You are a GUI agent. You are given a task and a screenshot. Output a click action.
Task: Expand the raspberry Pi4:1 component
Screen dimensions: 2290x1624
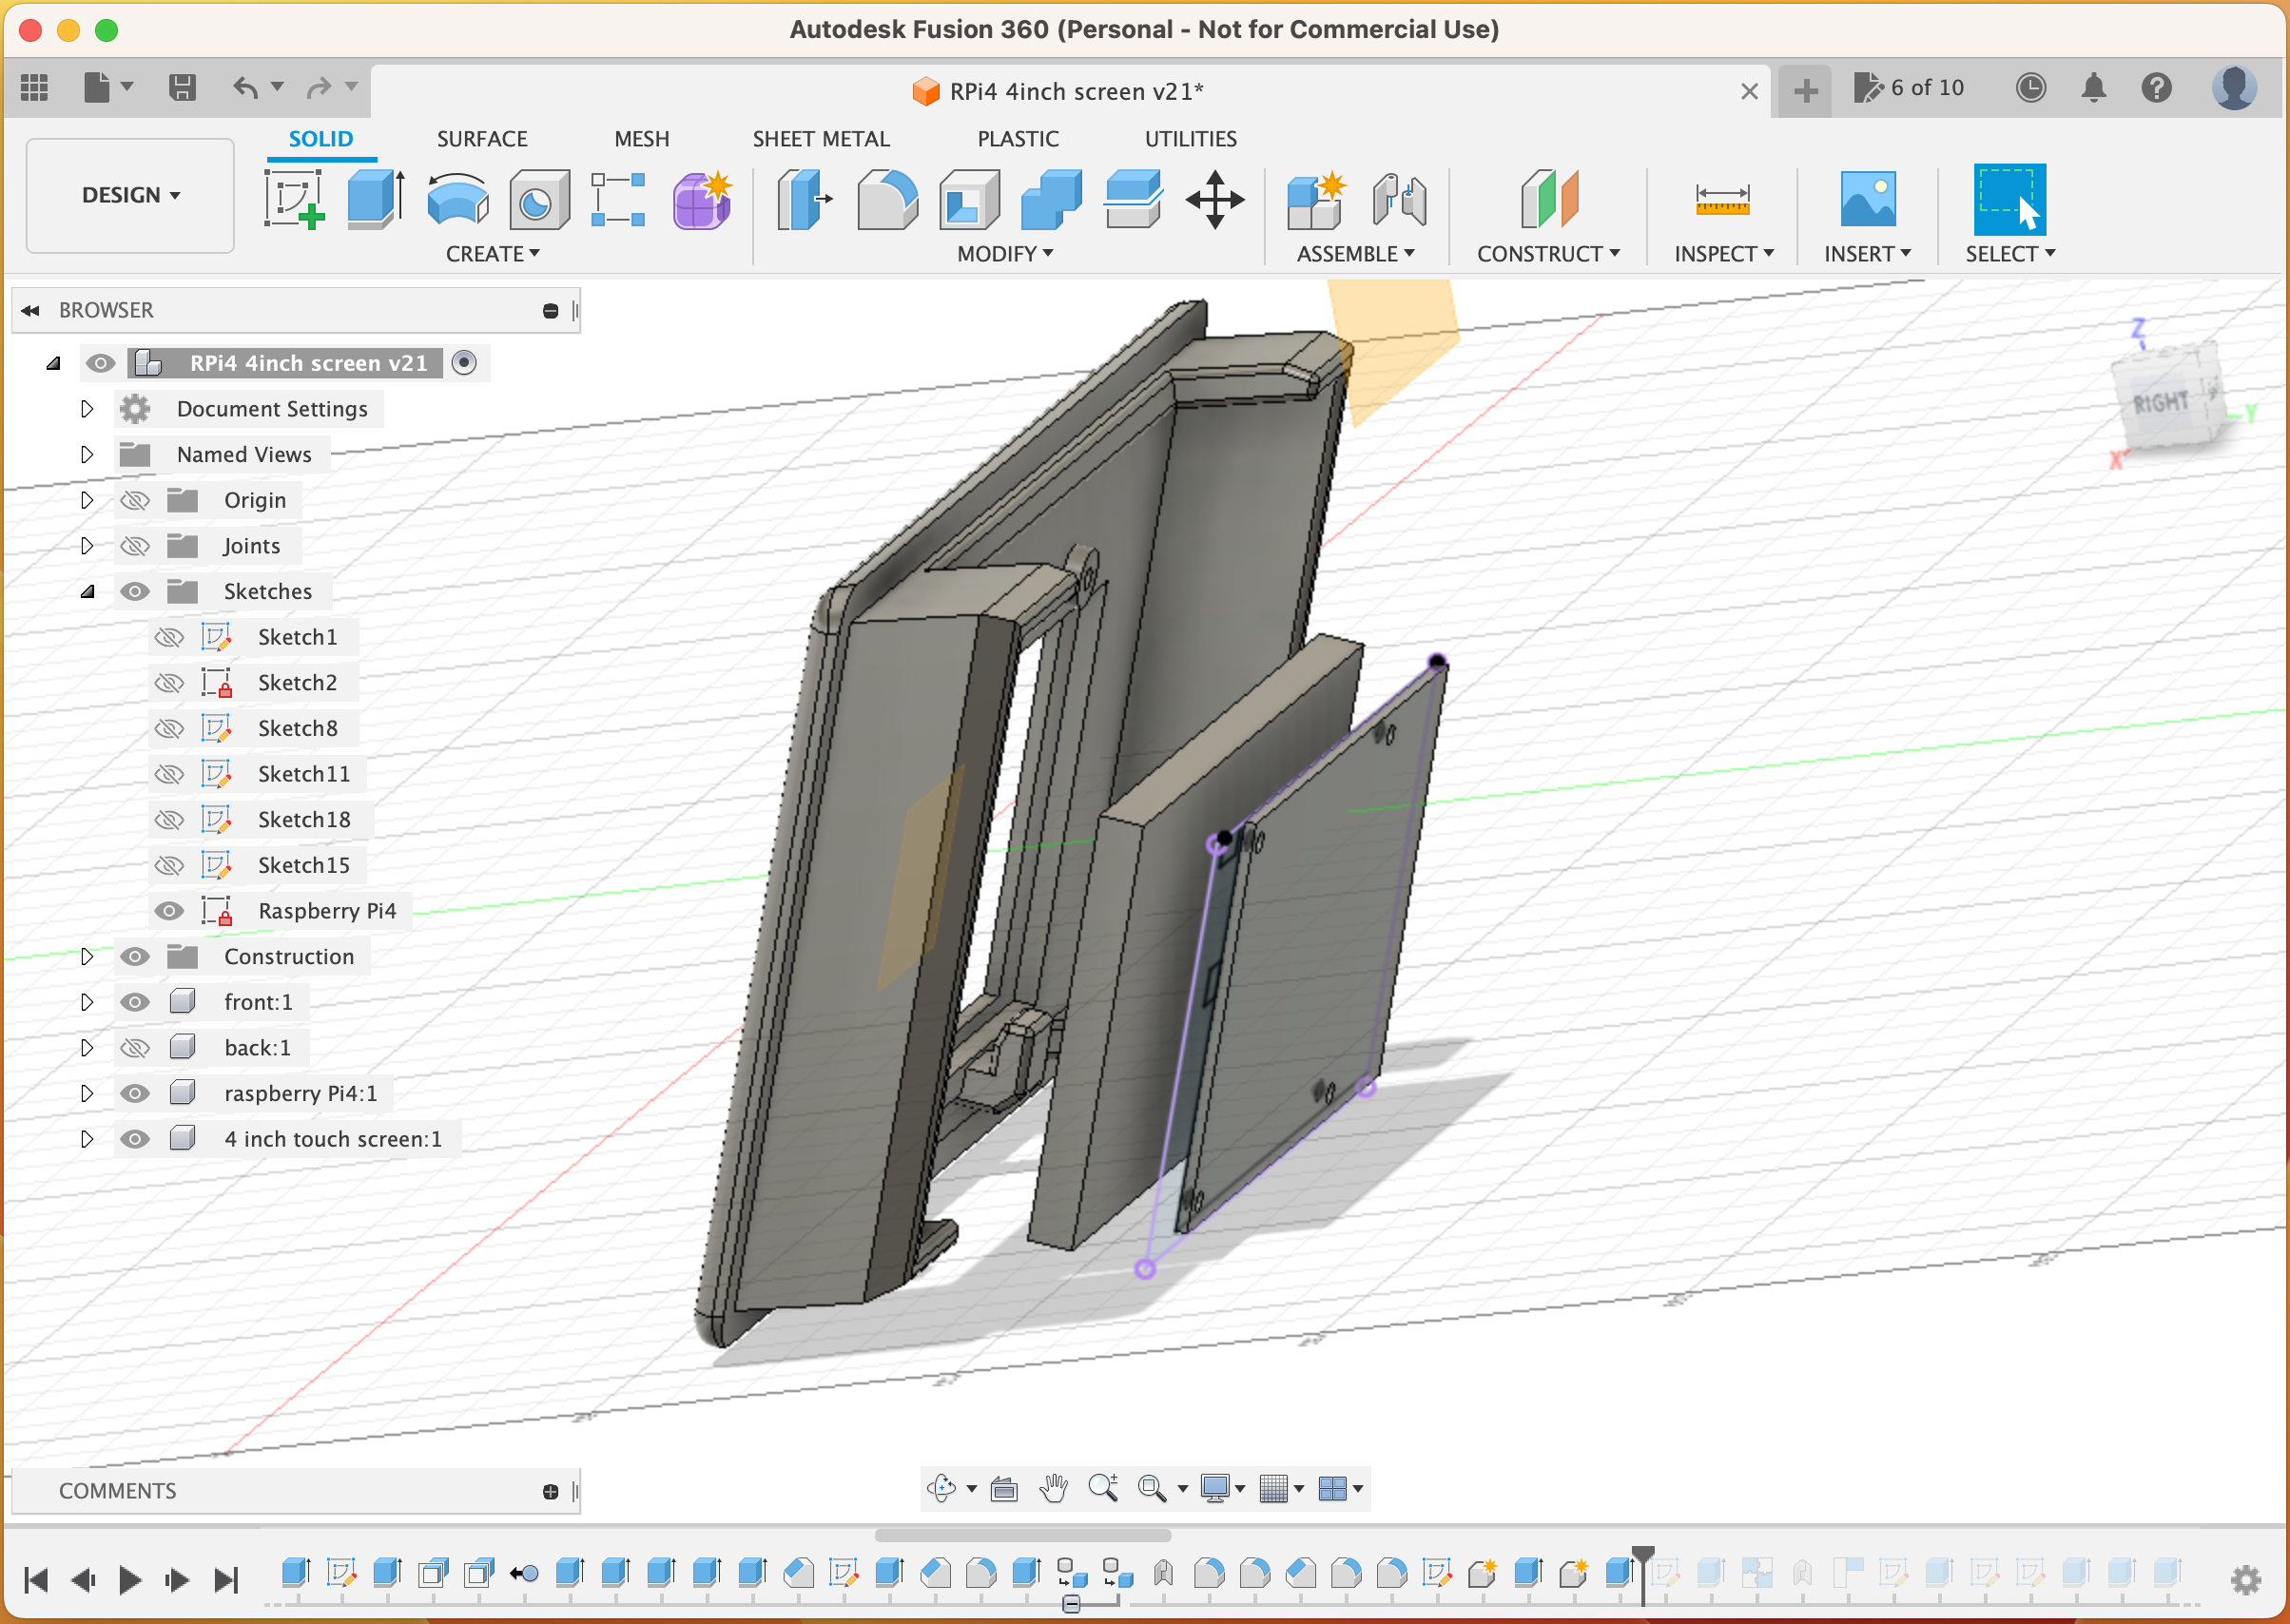pyautogui.click(x=87, y=1093)
